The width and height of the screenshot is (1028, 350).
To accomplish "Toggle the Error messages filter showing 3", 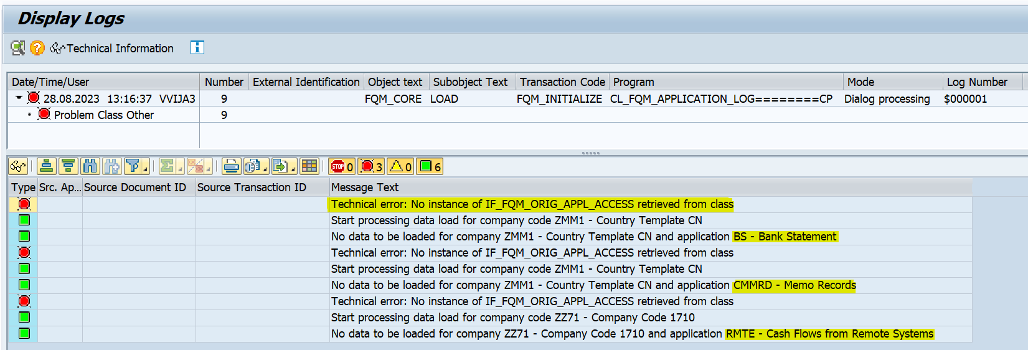I will pos(371,166).
